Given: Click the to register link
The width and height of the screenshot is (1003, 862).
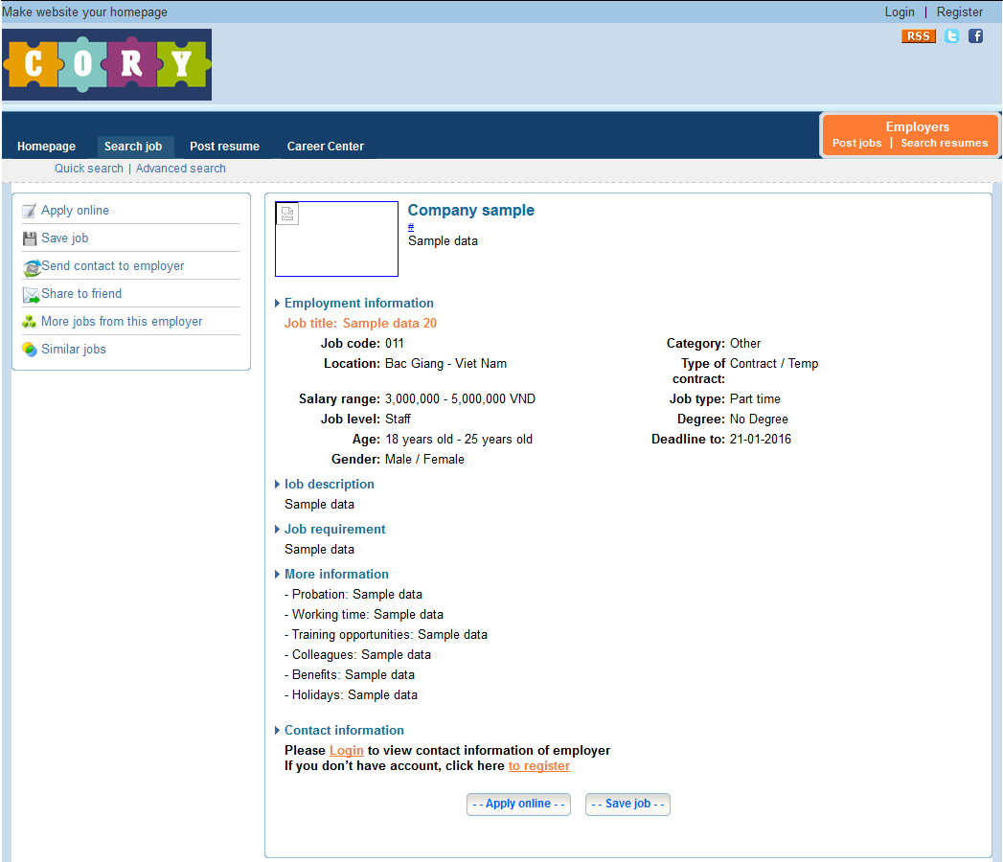Looking at the screenshot, I should point(538,765).
